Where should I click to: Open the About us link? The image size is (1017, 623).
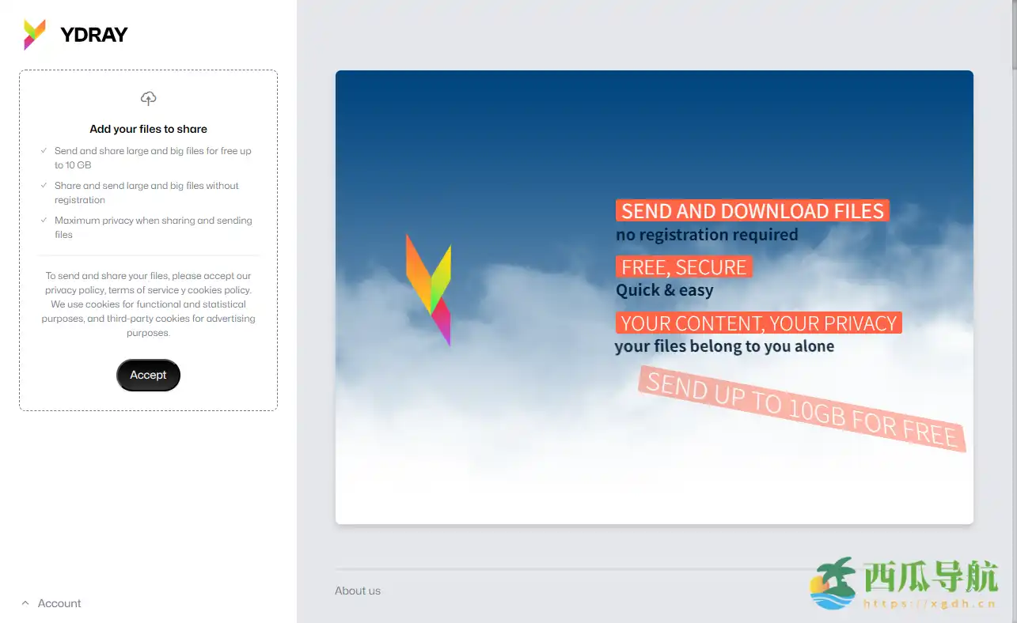click(x=358, y=591)
